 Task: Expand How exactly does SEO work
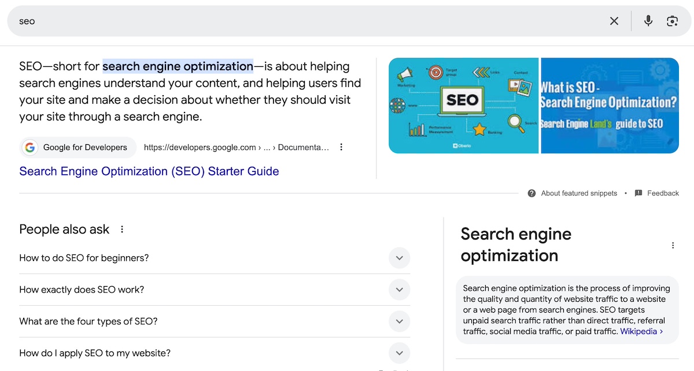click(x=399, y=290)
